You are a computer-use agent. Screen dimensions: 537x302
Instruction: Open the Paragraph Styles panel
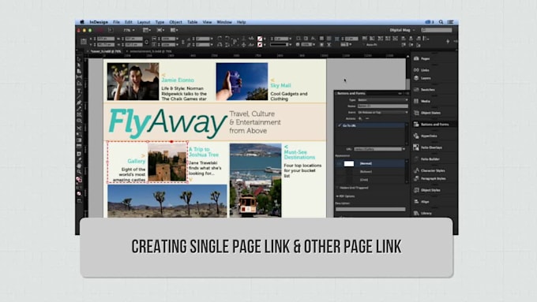coord(430,178)
